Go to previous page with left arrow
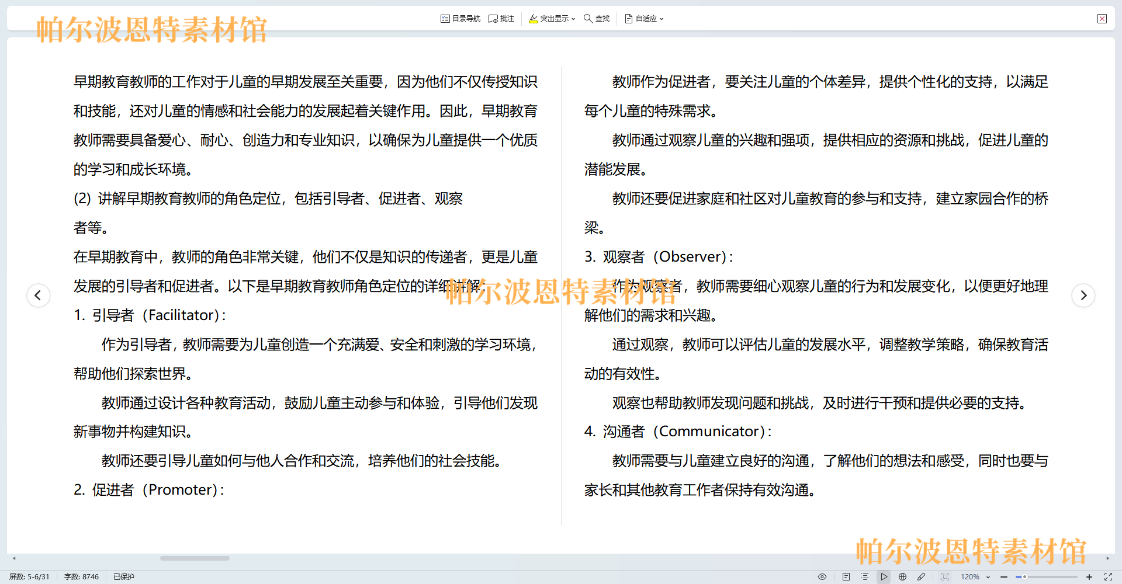This screenshot has height=584, width=1122. (x=38, y=295)
